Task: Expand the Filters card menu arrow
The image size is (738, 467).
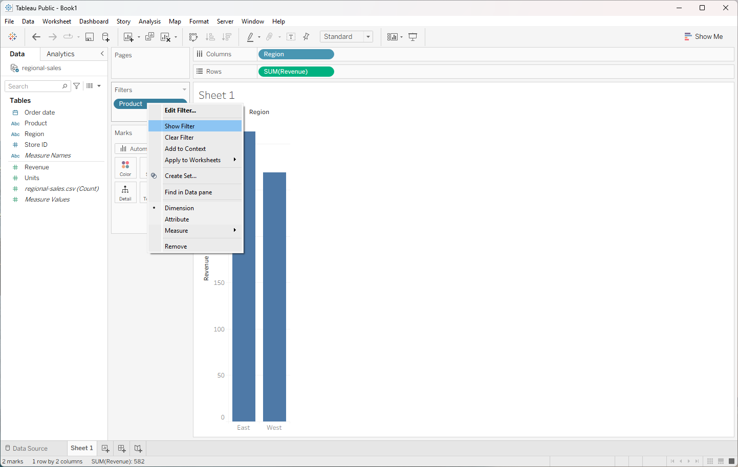Action: pyautogui.click(x=185, y=90)
